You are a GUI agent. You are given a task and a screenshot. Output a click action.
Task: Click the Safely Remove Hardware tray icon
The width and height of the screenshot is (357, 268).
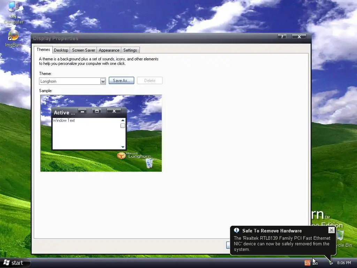[331, 263]
